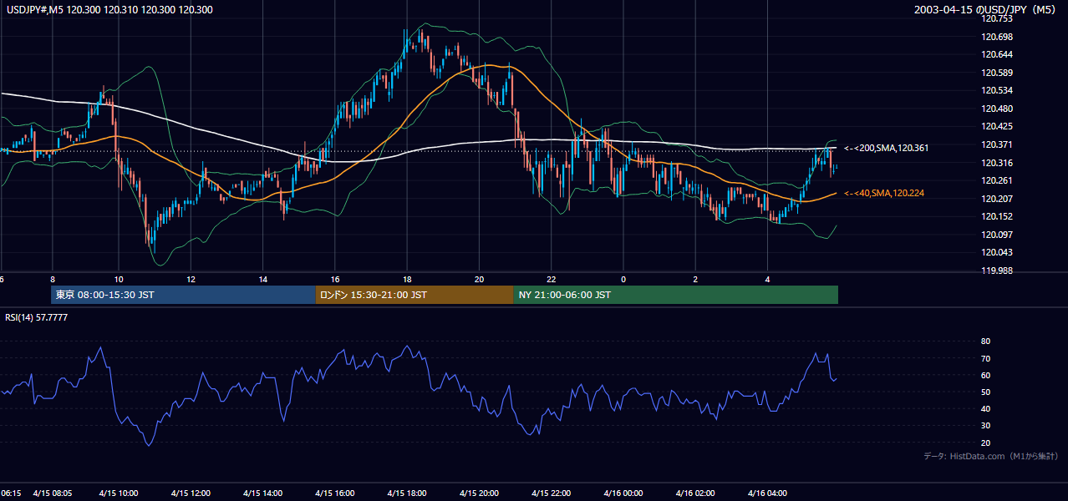Click the hour tick 22 under the price chart
The image size is (1068, 501).
coord(552,279)
